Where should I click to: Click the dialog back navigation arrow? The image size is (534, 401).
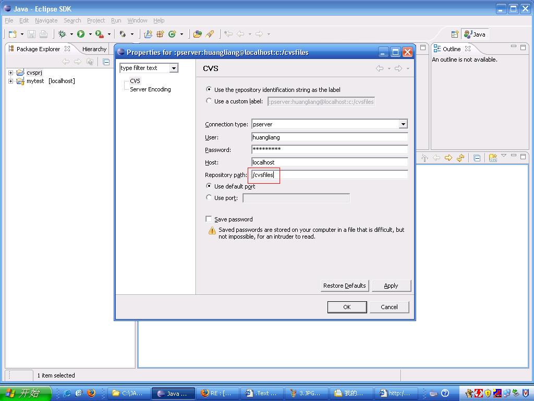pyautogui.click(x=380, y=68)
